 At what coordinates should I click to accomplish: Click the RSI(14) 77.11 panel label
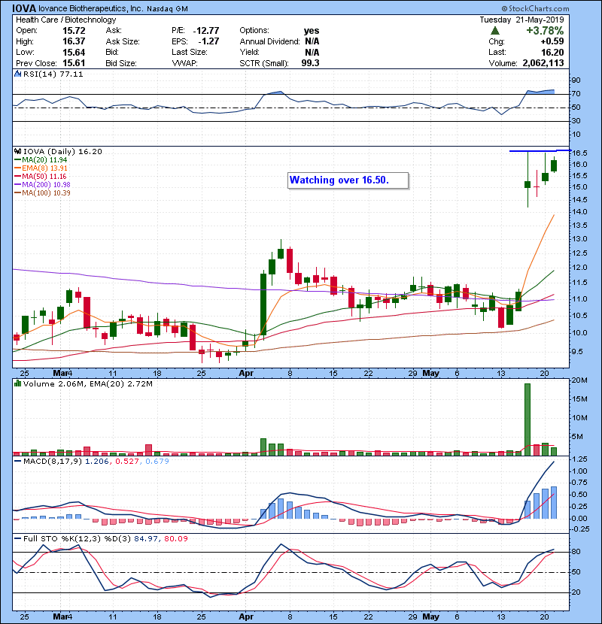[x=53, y=74]
